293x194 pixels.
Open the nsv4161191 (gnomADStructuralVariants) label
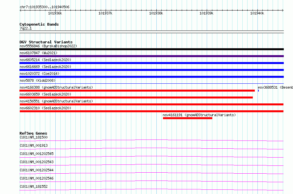click(x=199, y=115)
